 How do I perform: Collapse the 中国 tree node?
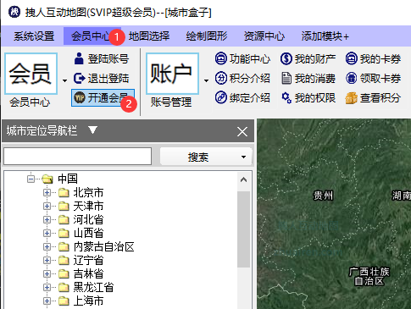pyautogui.click(x=31, y=179)
